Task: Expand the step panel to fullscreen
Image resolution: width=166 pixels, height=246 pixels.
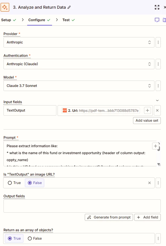Action: coord(157,7)
